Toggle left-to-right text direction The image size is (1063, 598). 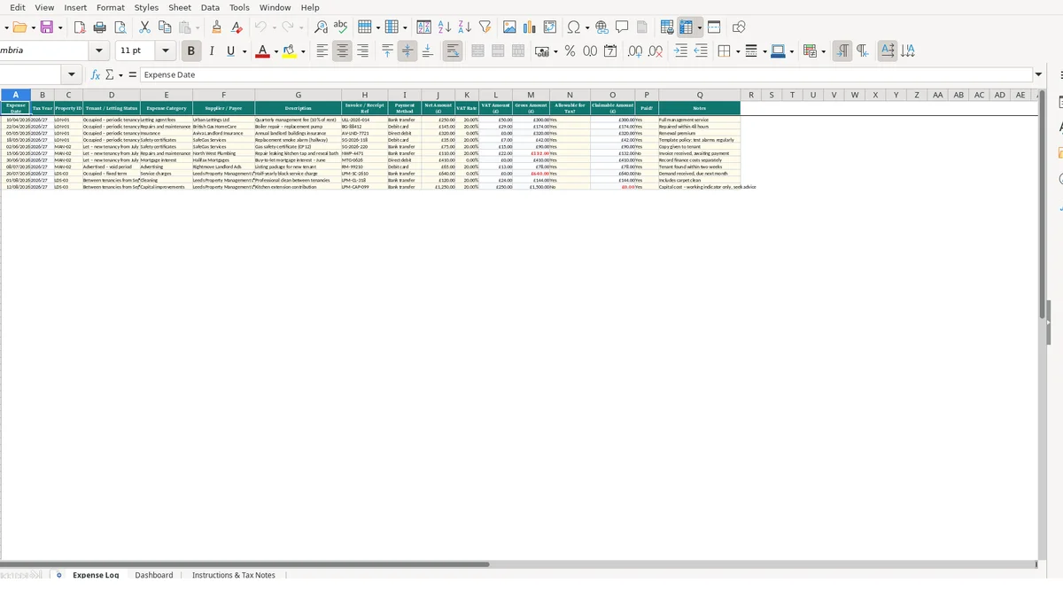pyautogui.click(x=842, y=51)
